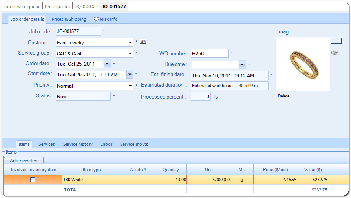Open the Service group dropdown

130,53
